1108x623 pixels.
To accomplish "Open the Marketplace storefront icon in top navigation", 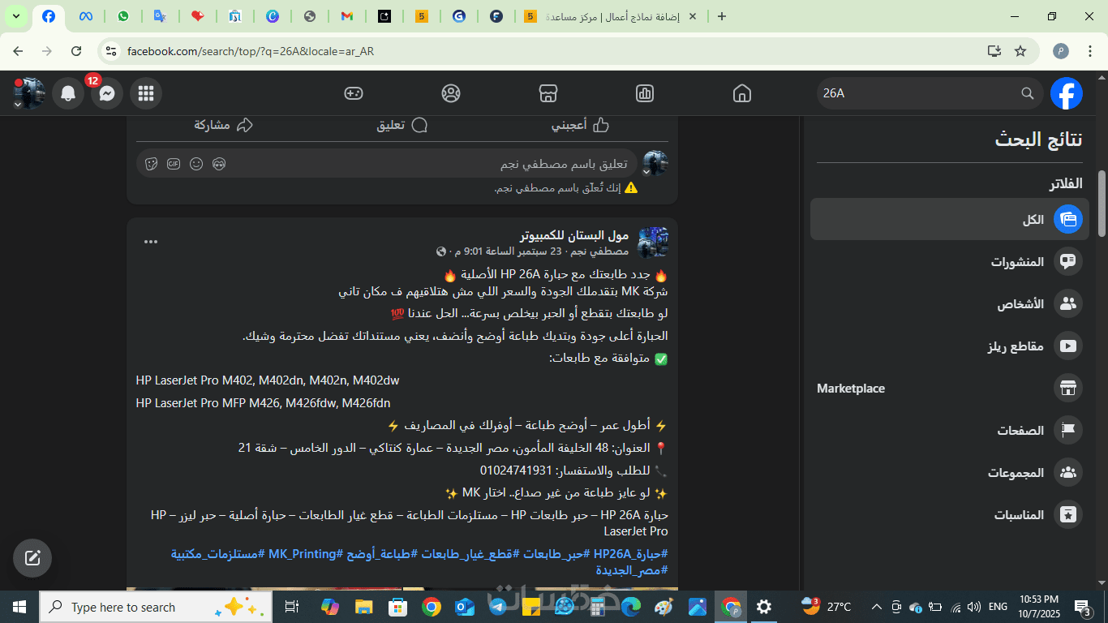I will pyautogui.click(x=548, y=93).
